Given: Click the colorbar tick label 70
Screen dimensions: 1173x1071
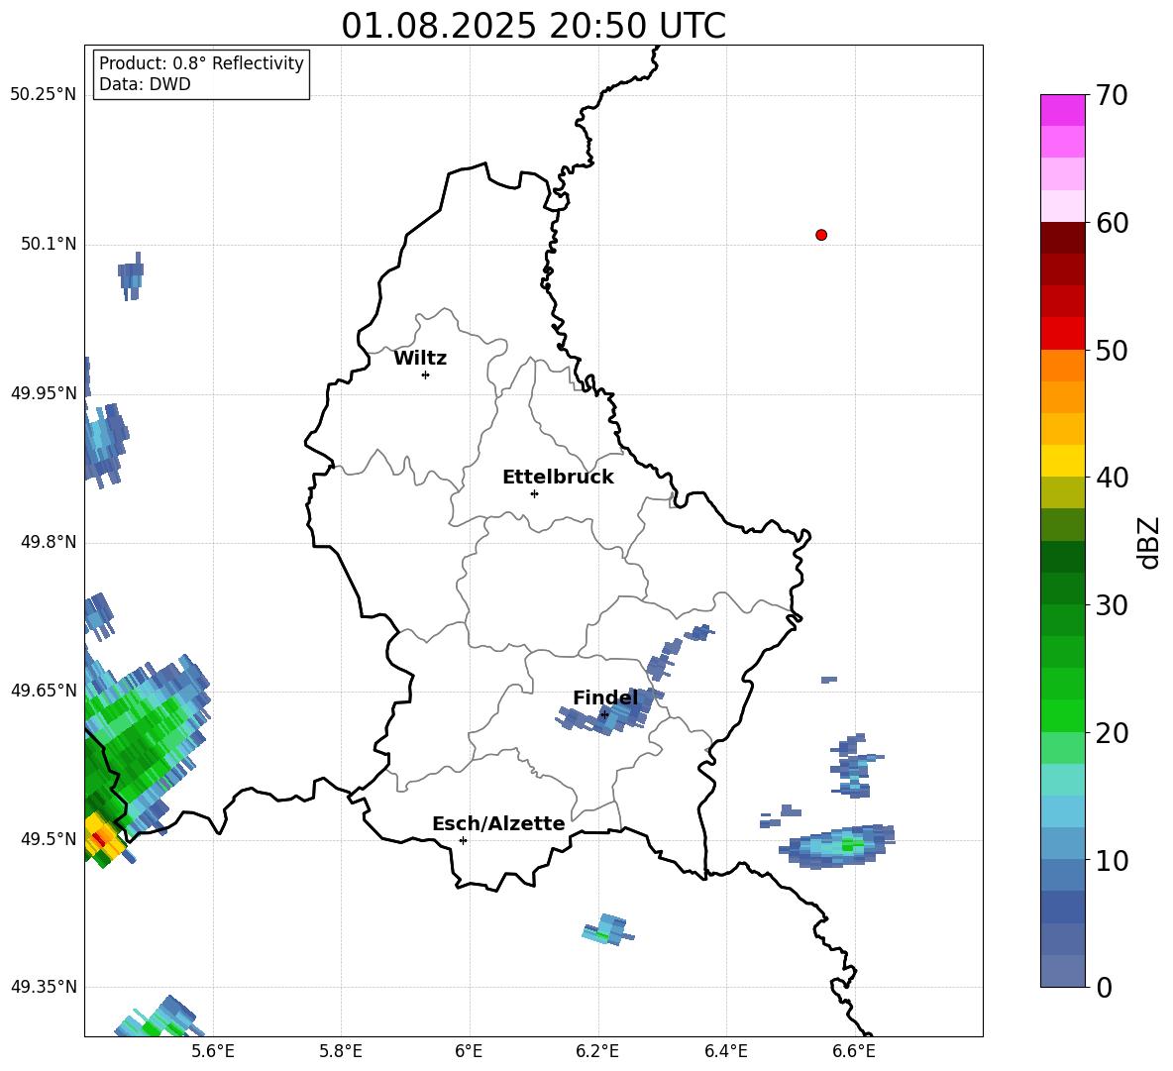Looking at the screenshot, I should (x=1112, y=95).
